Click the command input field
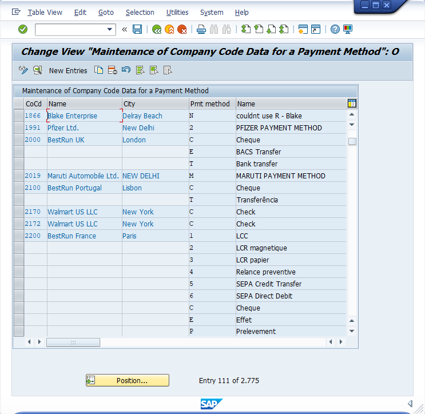This screenshot has width=425, height=414. pyautogui.click(x=70, y=29)
